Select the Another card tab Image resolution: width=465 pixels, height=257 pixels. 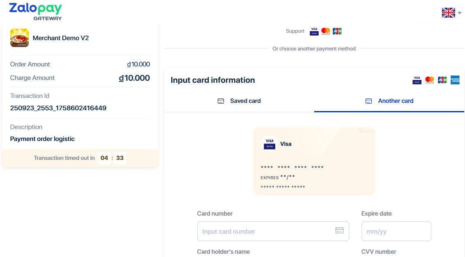[x=389, y=101]
